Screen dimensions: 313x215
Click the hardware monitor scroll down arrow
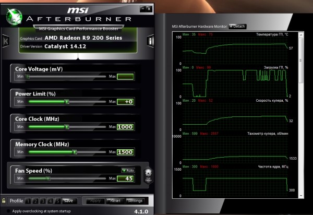(x=301, y=196)
